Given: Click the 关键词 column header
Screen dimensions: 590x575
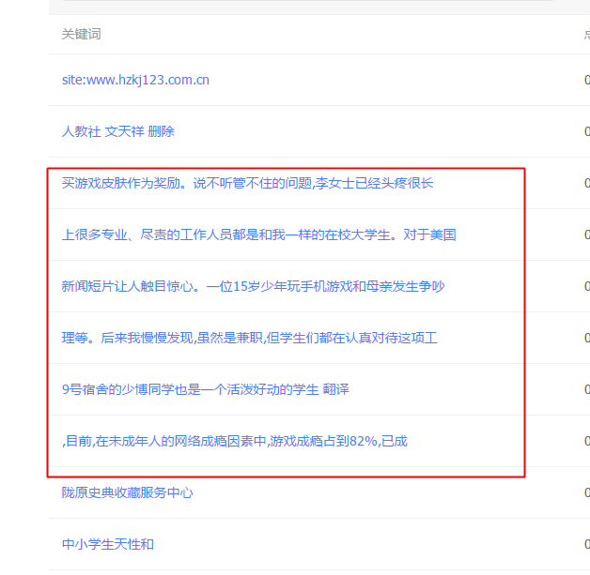Looking at the screenshot, I should tap(81, 34).
